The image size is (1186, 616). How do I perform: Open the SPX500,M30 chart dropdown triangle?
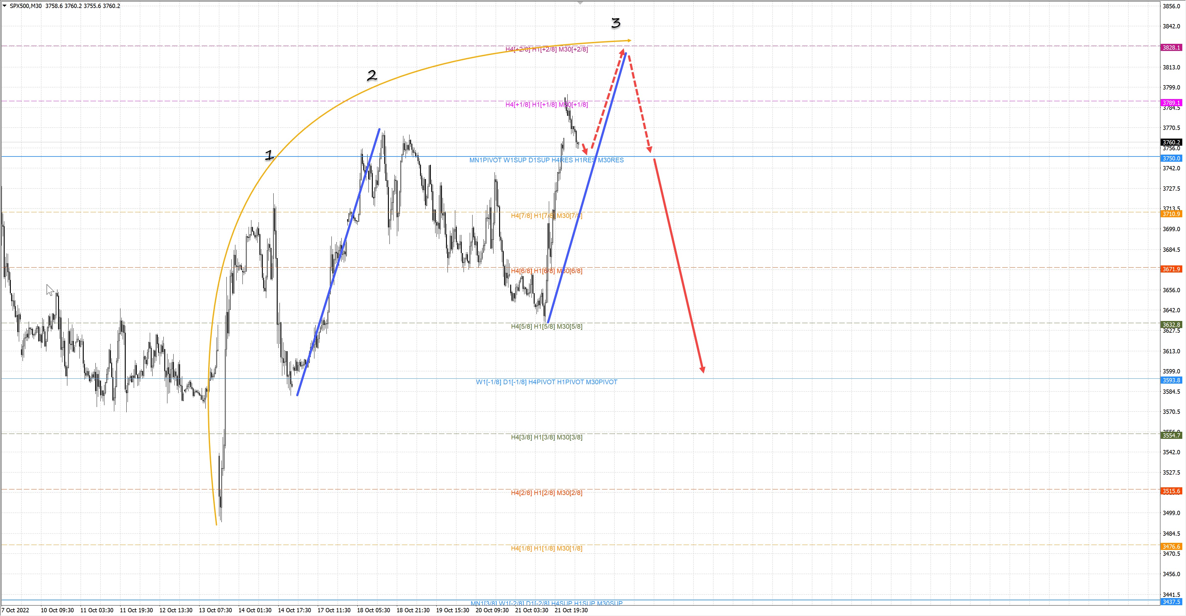pyautogui.click(x=5, y=6)
